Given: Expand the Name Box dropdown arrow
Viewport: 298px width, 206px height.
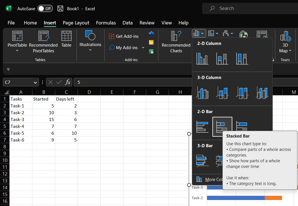Looking at the screenshot, I should click(x=36, y=82).
